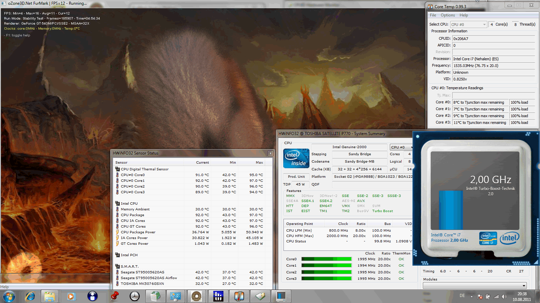The width and height of the screenshot is (540, 303).
Task: Open the Help menu behind the sensor window
Action: [4, 287]
